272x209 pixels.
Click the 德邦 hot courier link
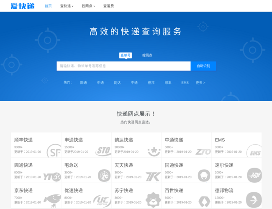[x=151, y=83]
